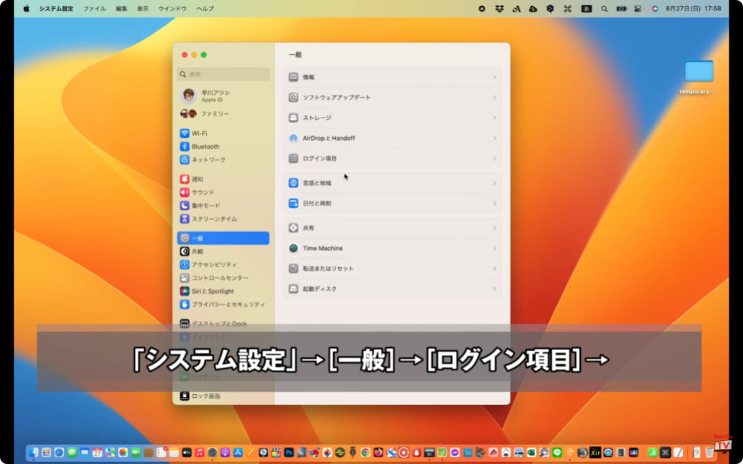Open ソフトウェアアップデート via its chevron
This screenshot has height=464, width=743.
pos(495,98)
